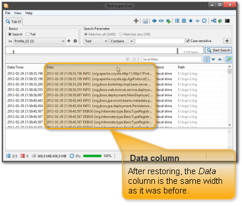Click scroll down arrow of results table

[x=229, y=125]
